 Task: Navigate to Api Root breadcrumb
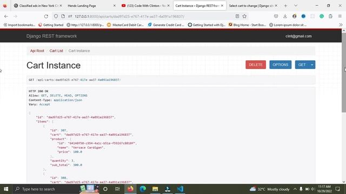point(37,51)
